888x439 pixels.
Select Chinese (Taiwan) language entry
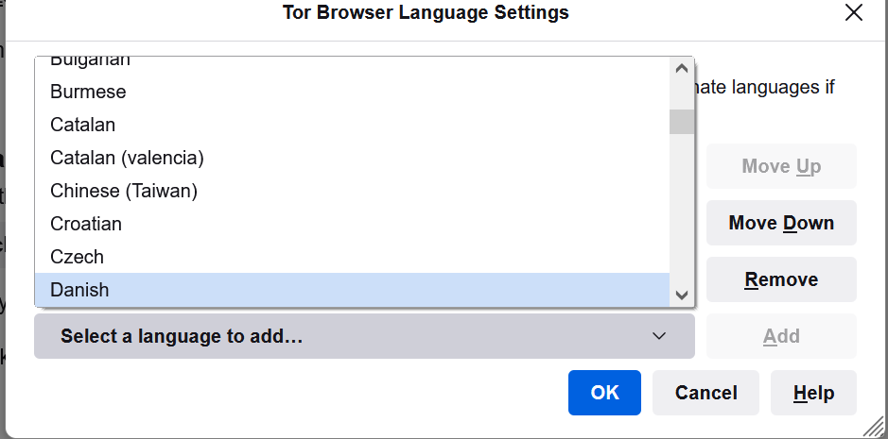tap(124, 191)
